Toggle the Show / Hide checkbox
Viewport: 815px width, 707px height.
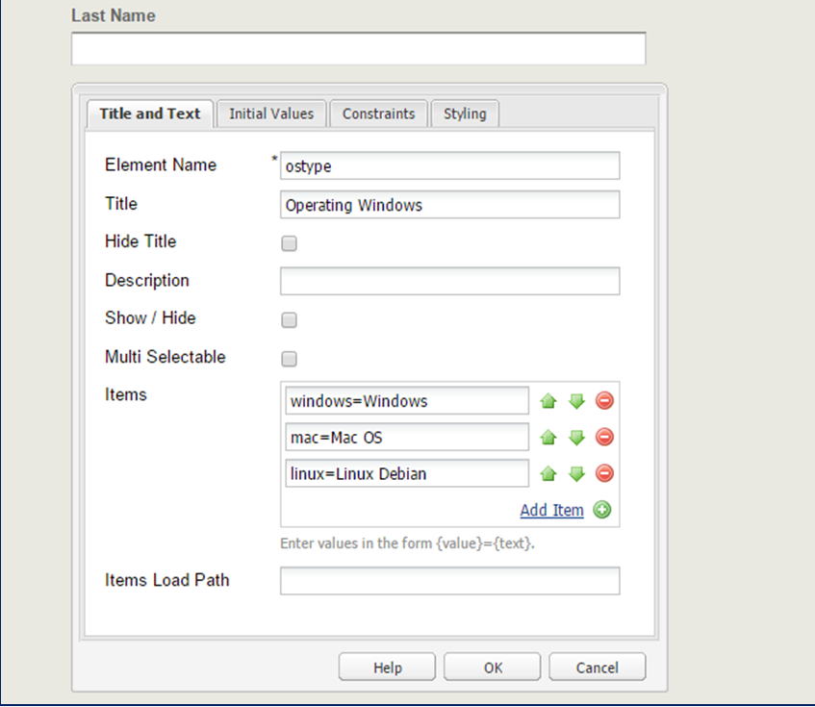click(x=289, y=320)
